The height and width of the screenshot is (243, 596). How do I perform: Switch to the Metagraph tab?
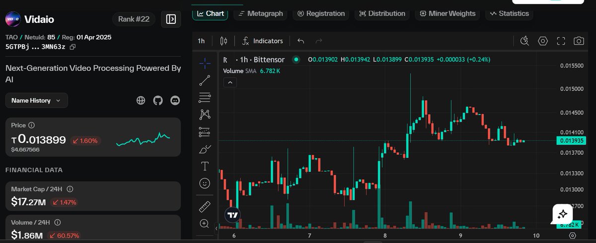(260, 13)
